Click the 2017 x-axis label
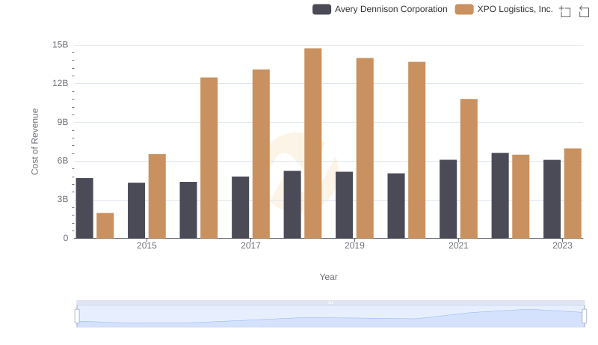Screen dimensions: 598x345 pyautogui.click(x=250, y=245)
